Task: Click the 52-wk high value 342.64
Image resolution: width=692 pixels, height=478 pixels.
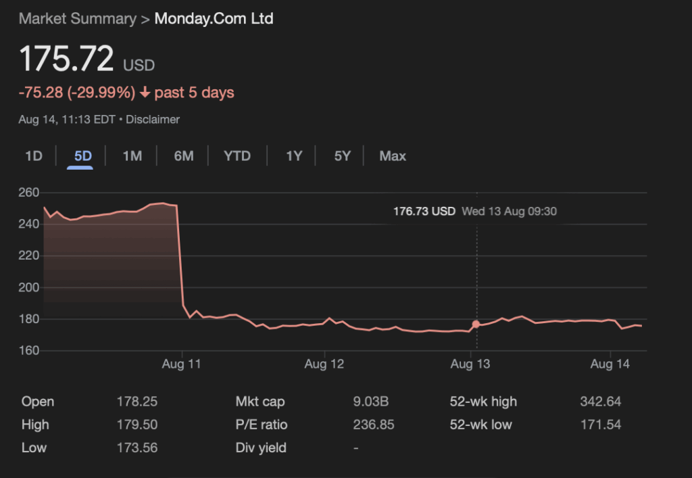Action: (x=600, y=402)
